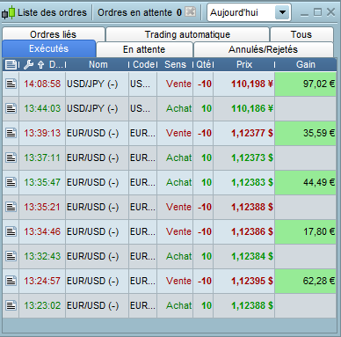Screen dimensions: 341x337
Task: Click the 14:08:58 time cell
Action: tap(42, 84)
